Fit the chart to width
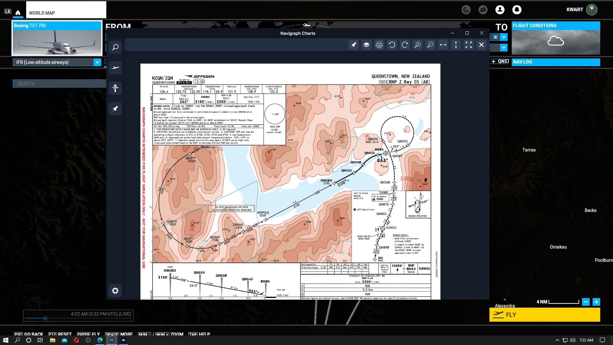613x345 pixels. [x=443, y=45]
